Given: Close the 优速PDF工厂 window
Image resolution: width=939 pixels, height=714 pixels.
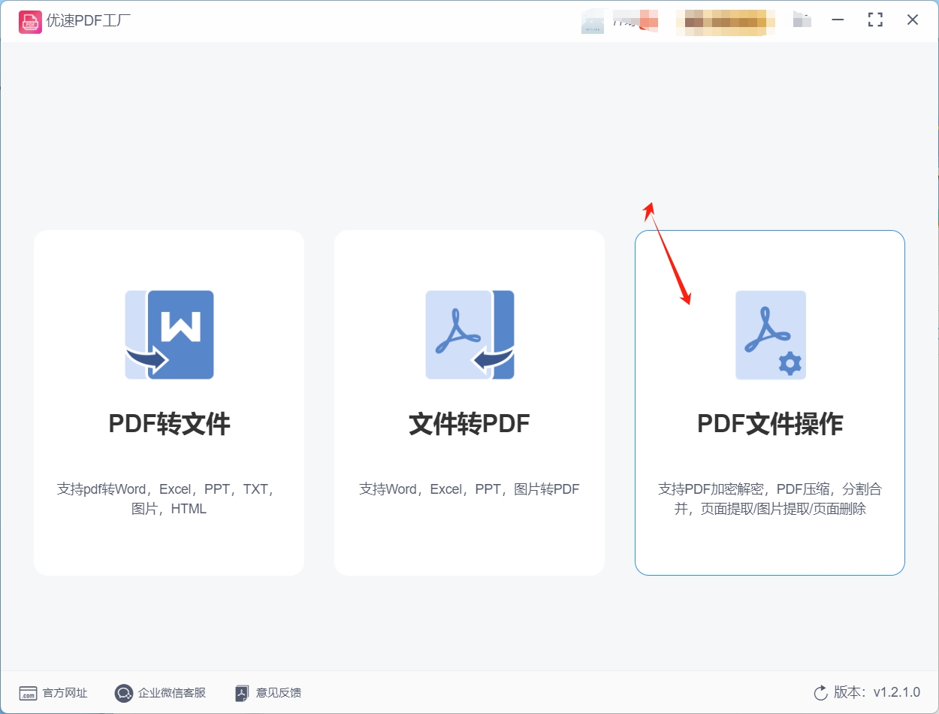Looking at the screenshot, I should tap(913, 20).
